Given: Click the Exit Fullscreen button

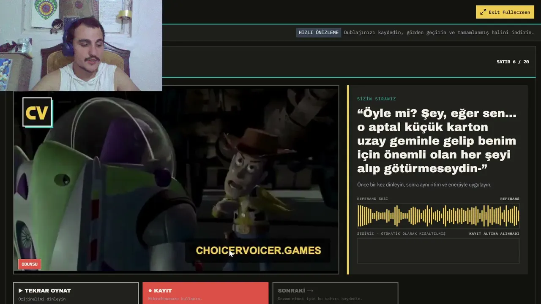Looking at the screenshot, I should point(505,12).
